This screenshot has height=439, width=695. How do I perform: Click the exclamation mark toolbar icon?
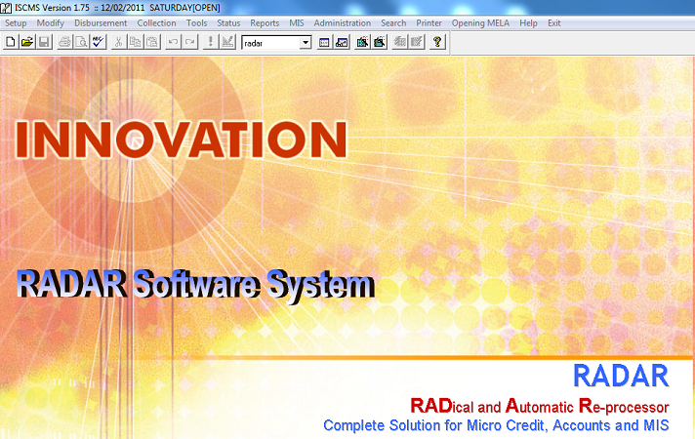(210, 42)
